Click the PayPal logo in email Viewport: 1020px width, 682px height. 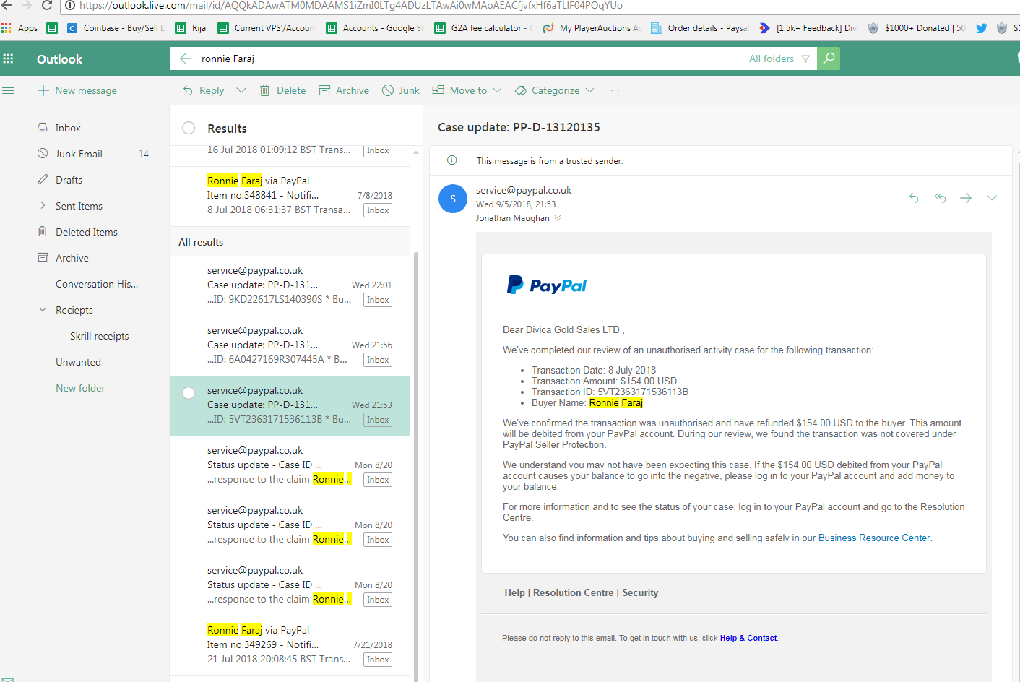click(547, 285)
